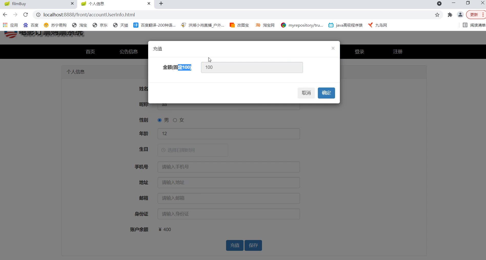Bookmark this page with the star icon
Viewport: 486px width, 260px height.
coord(437,15)
